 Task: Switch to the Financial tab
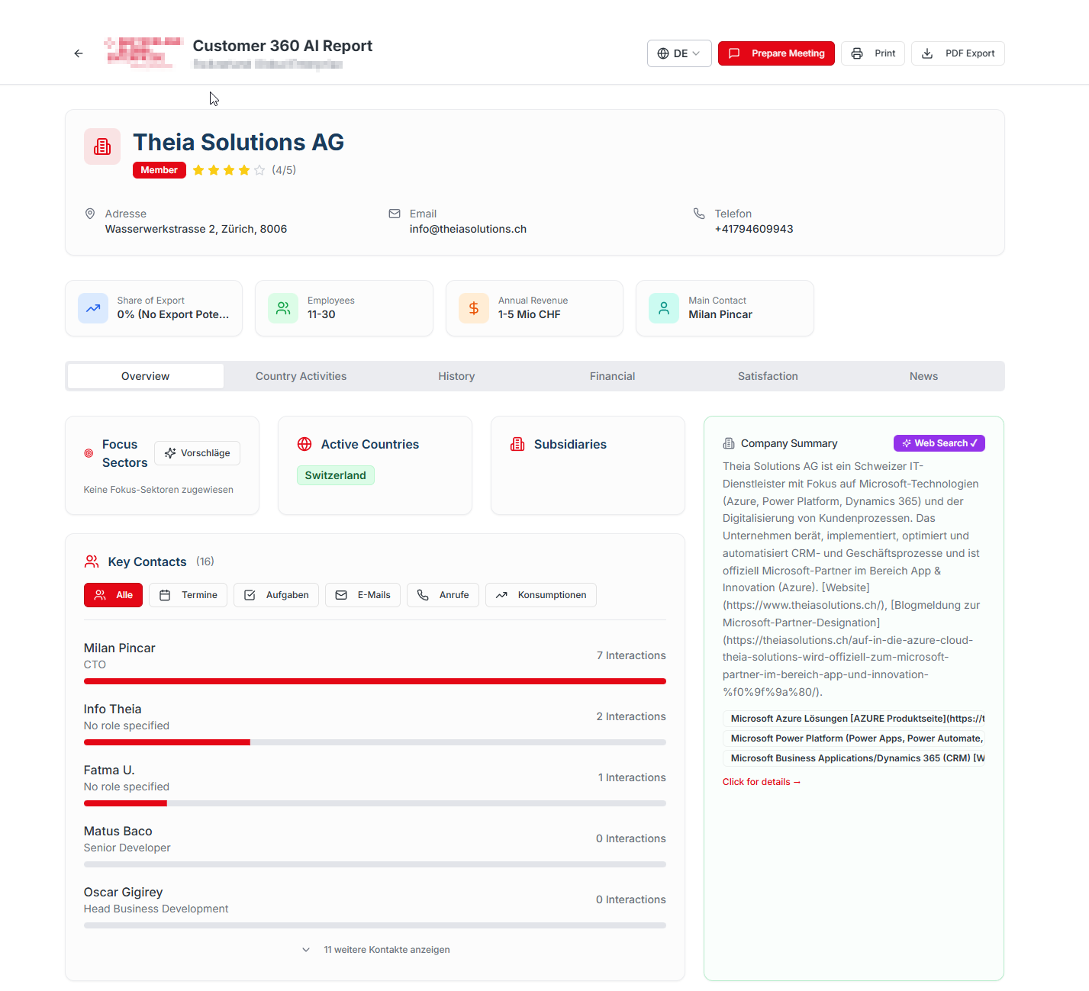click(612, 376)
